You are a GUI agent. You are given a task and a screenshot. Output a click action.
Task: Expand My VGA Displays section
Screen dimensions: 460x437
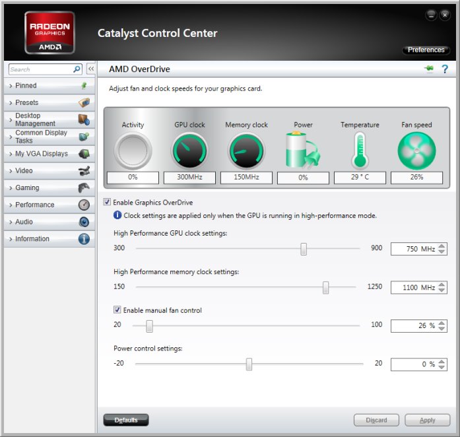11,154
